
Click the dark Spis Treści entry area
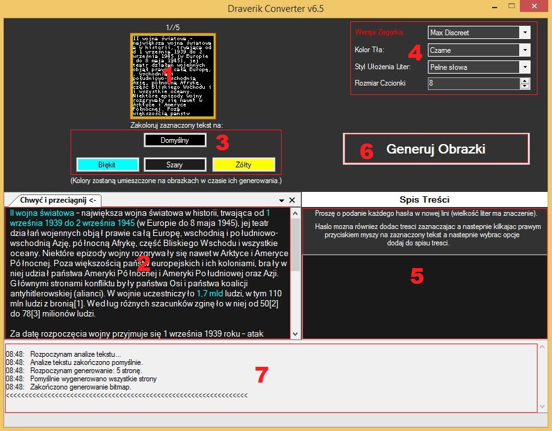(425, 296)
